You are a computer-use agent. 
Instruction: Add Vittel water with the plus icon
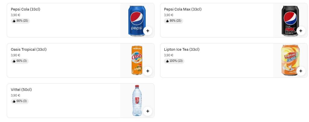(x=148, y=111)
